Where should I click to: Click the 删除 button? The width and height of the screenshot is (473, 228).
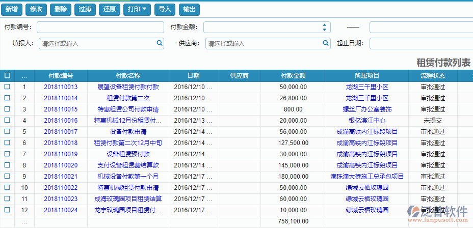61,10
